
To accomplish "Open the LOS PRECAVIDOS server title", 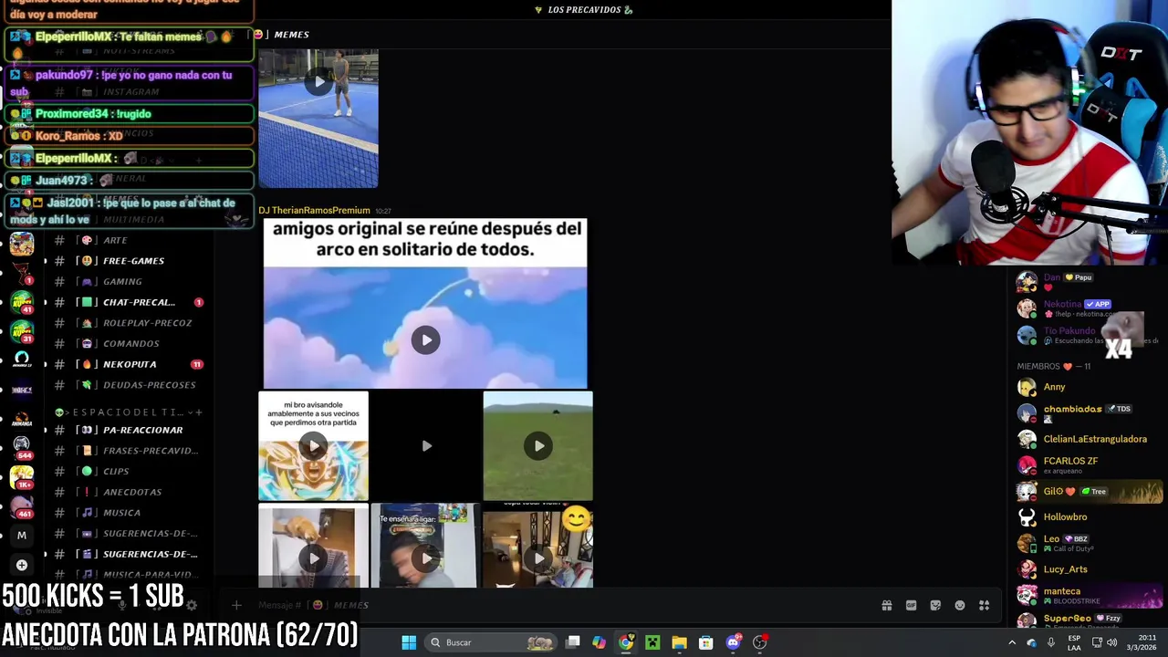I will coord(584,10).
